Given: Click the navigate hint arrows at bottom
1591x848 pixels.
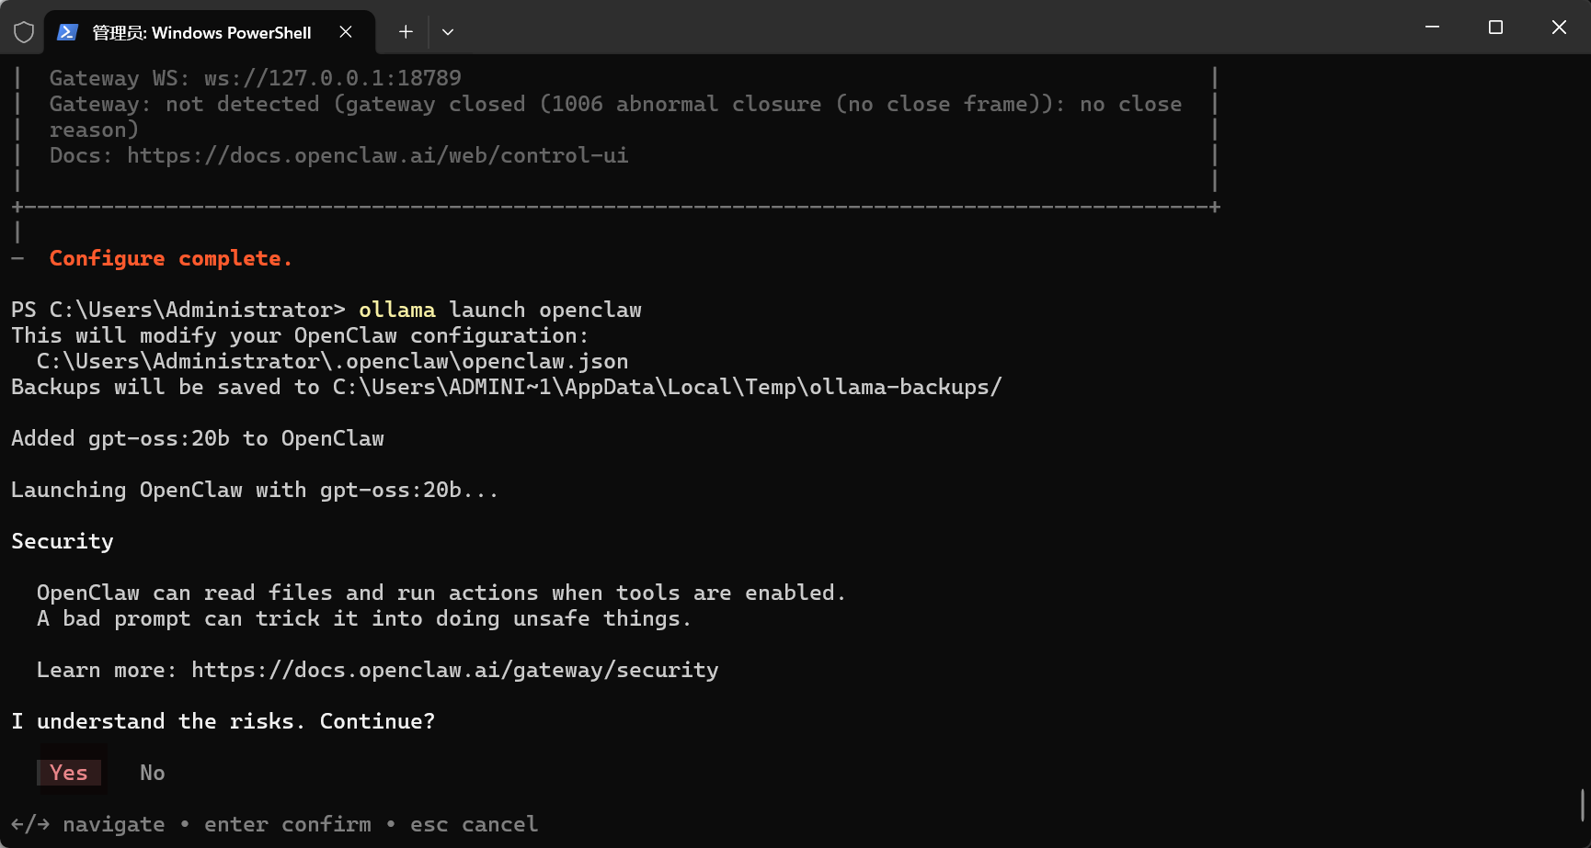Looking at the screenshot, I should click(x=30, y=824).
